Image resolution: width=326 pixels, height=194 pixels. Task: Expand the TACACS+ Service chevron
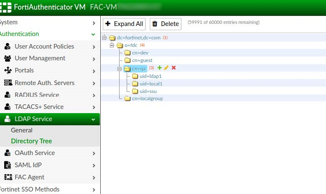point(94,107)
